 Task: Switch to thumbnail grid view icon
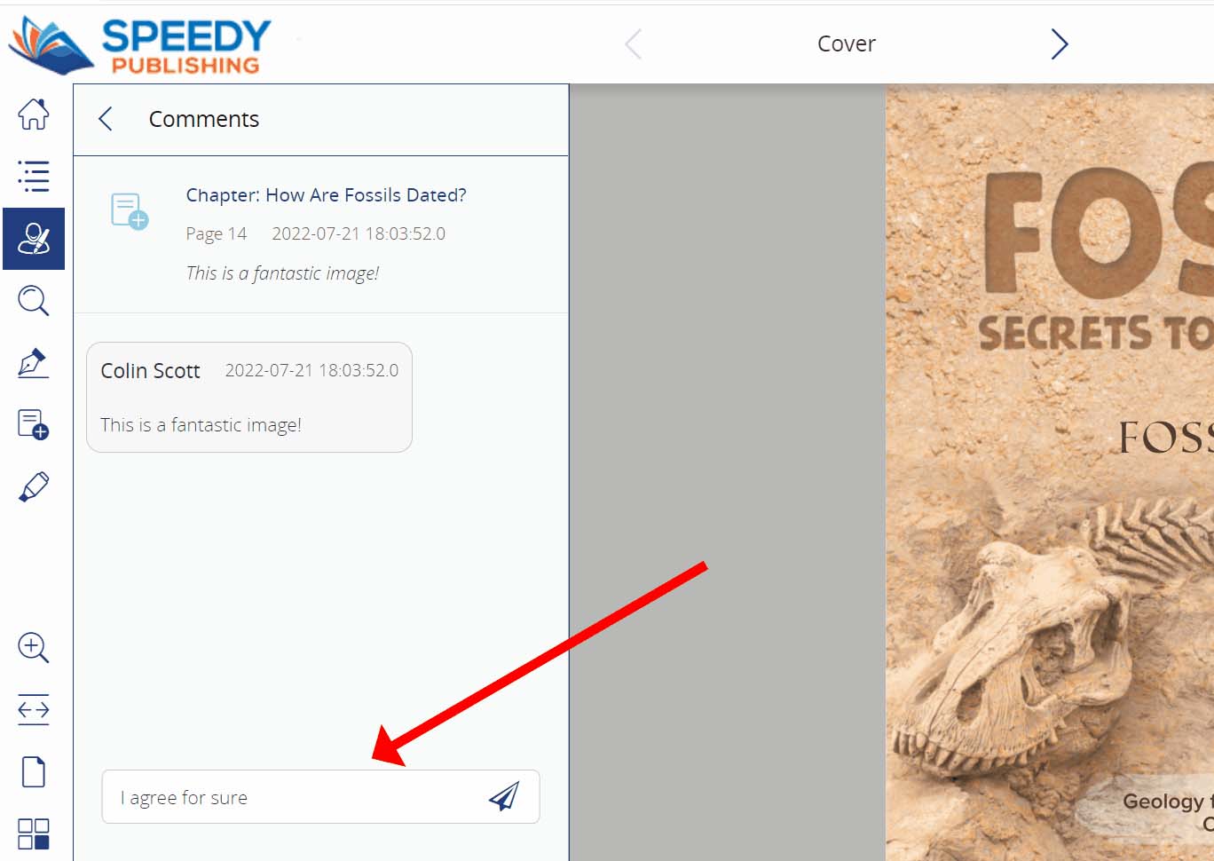34,833
